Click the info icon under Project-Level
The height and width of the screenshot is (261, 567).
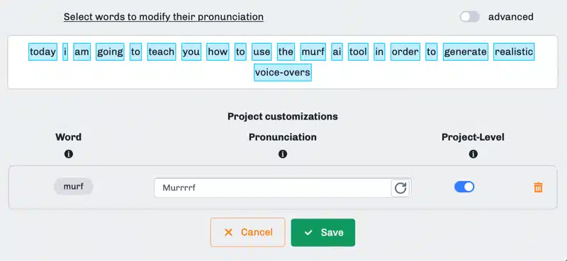tap(473, 154)
